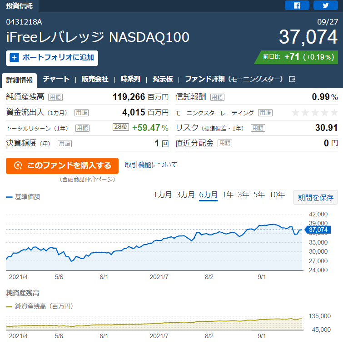
Task: Open the 用語 glossary for 決算頻度
Action: pos(65,144)
